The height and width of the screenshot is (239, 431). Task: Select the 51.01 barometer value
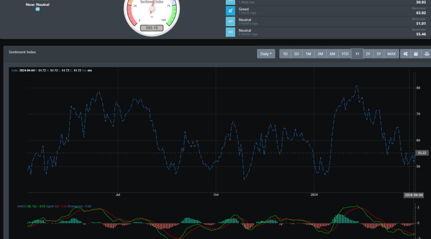point(421,24)
